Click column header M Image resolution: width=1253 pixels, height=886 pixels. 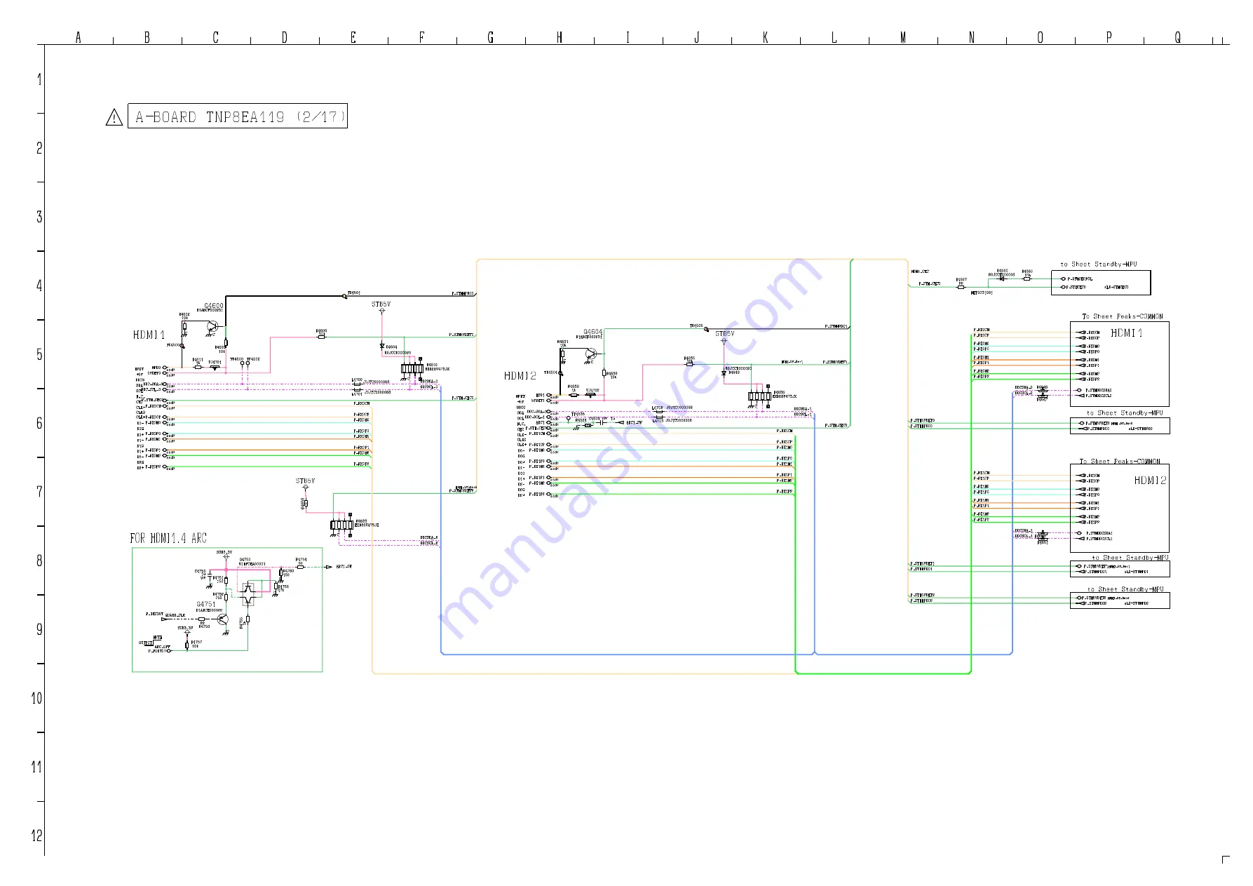(x=903, y=37)
